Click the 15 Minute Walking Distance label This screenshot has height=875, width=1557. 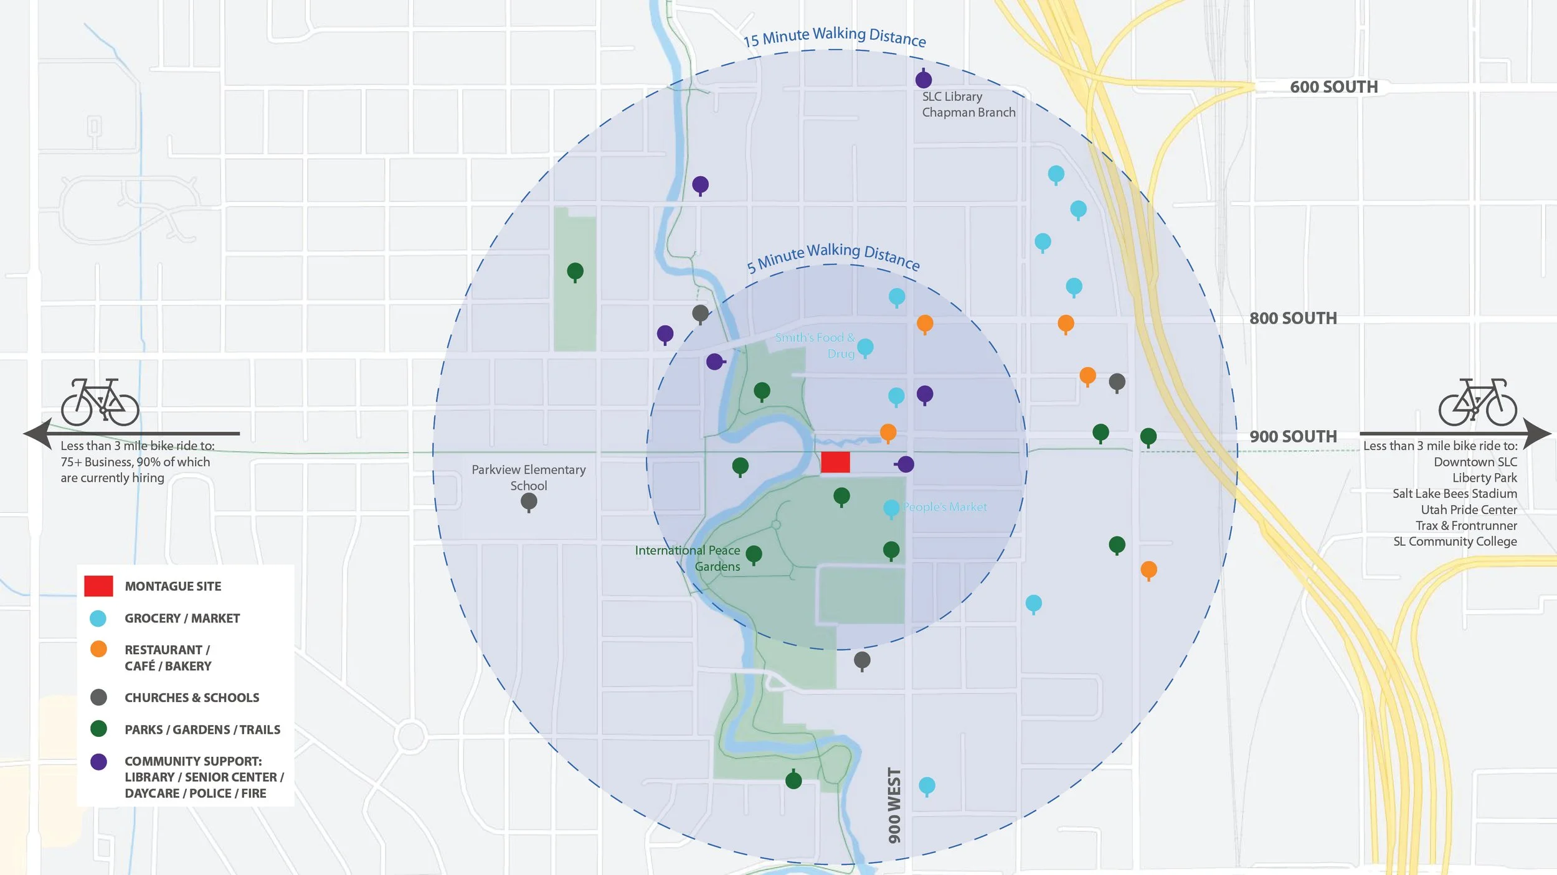pyautogui.click(x=834, y=36)
